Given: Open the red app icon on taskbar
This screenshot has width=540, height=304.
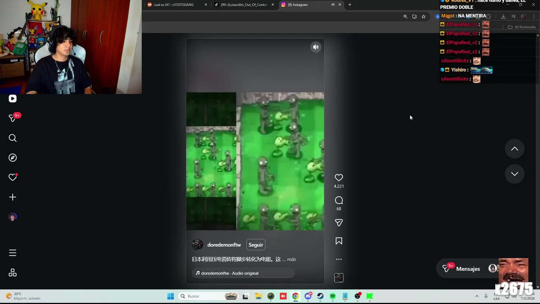Looking at the screenshot, I should pos(283,296).
